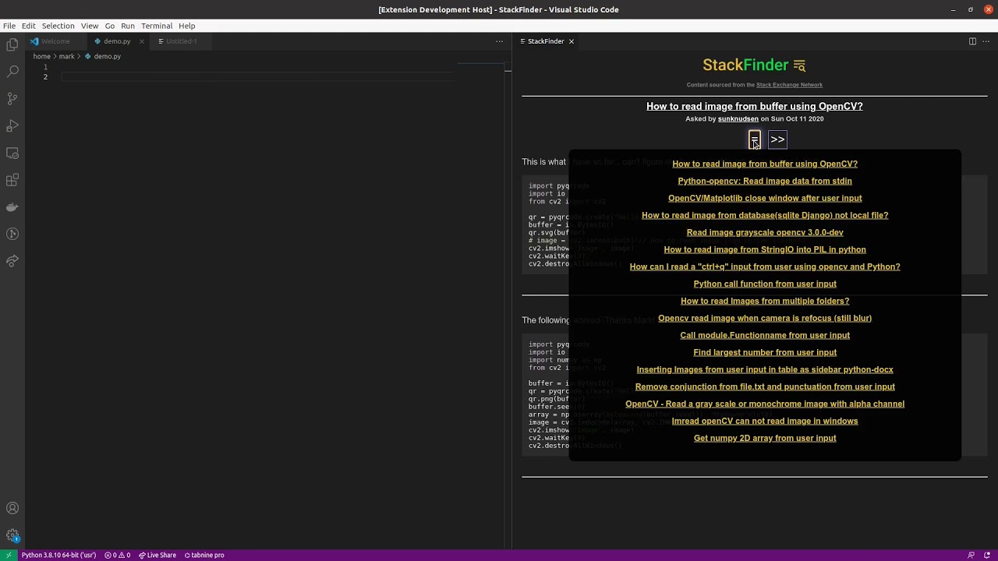Open the Edit menu
This screenshot has height=561, width=998.
coord(29,26)
